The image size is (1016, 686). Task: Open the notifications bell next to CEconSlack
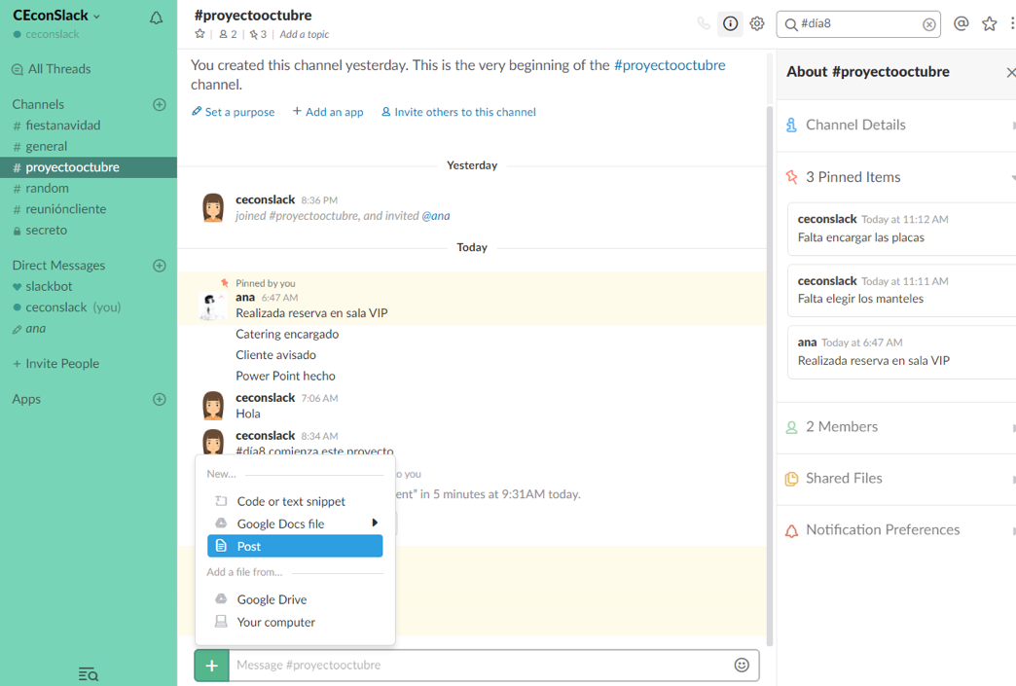[156, 18]
